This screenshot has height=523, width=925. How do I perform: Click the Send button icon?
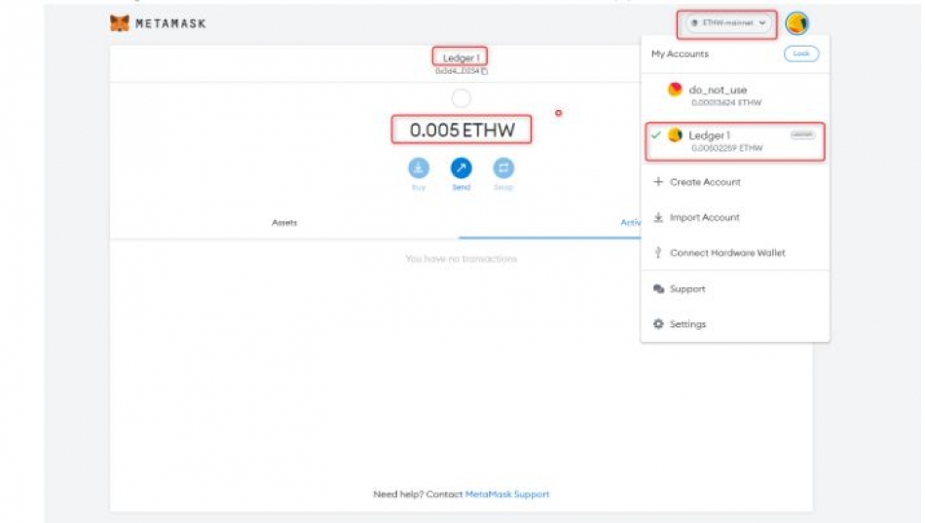(462, 168)
